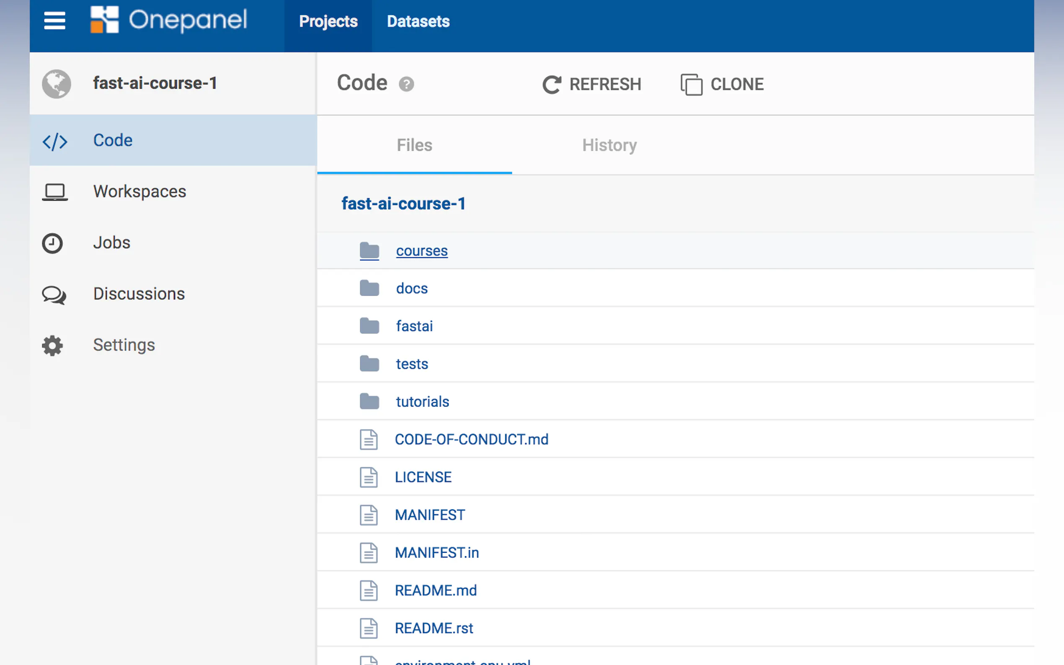Open the Datasets menu item
The height and width of the screenshot is (665, 1064).
click(x=418, y=21)
